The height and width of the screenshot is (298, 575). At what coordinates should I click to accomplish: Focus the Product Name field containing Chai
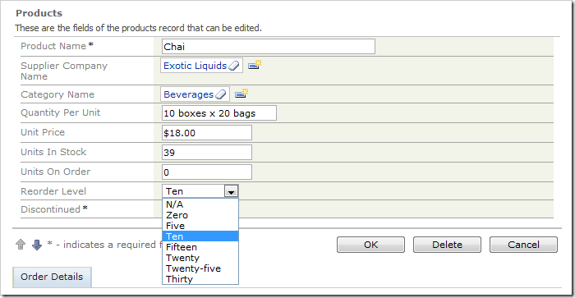(x=269, y=47)
